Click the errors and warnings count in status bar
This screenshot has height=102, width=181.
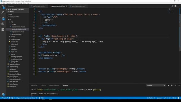[12, 98]
